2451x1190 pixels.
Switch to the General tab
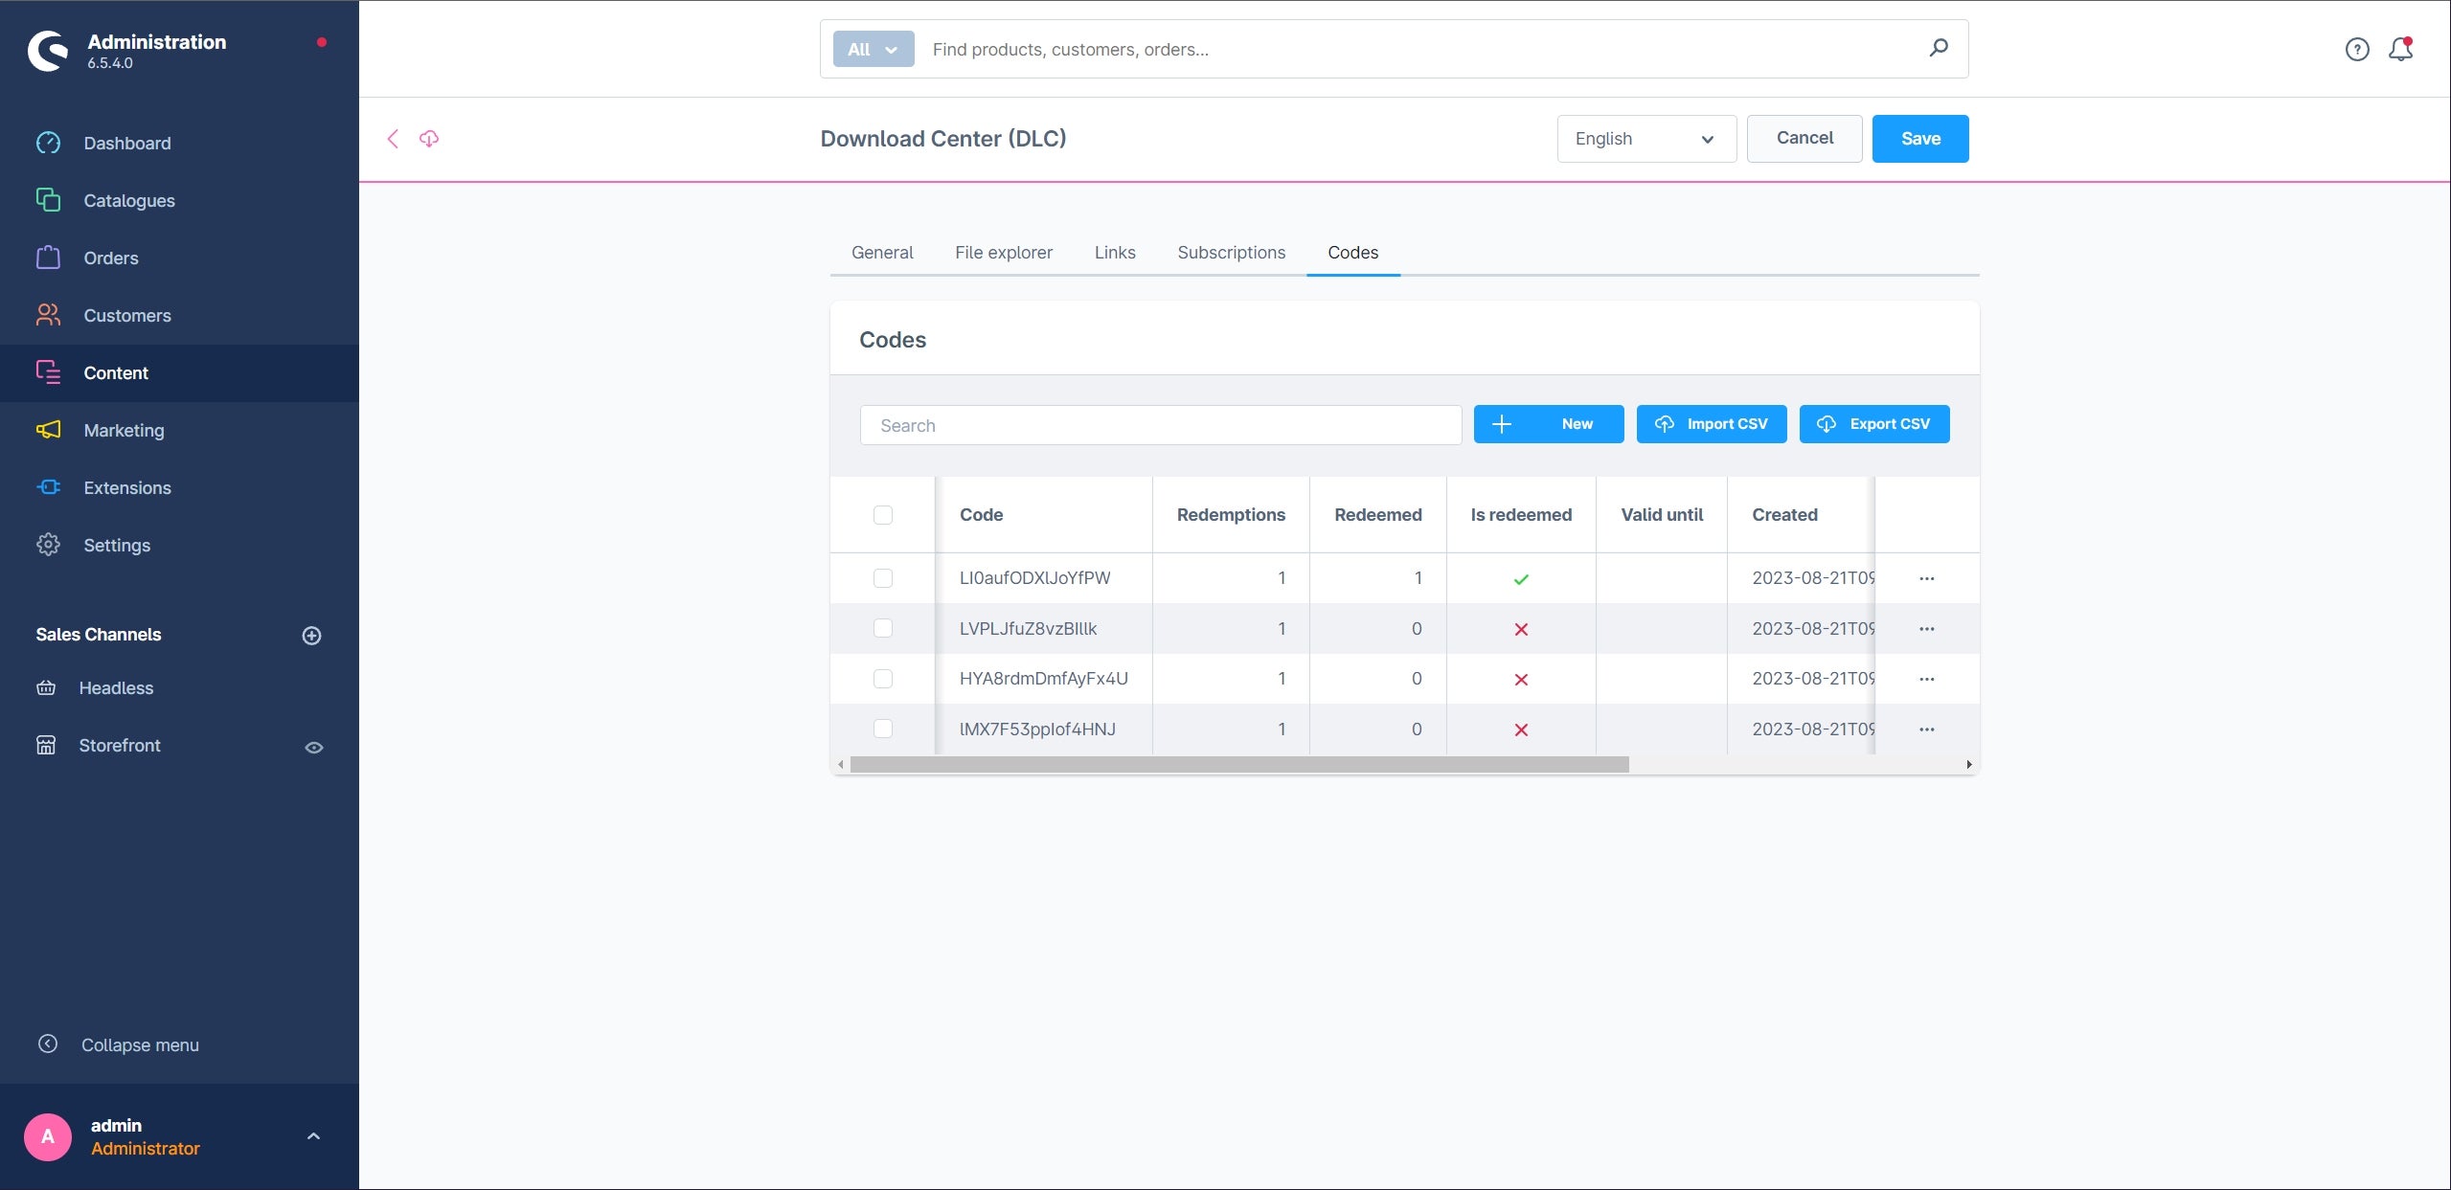pos(881,253)
